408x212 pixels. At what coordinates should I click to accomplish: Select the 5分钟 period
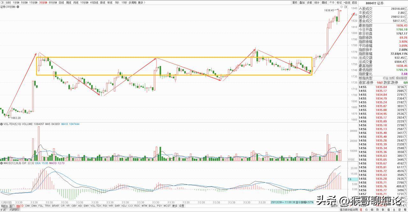24,3
